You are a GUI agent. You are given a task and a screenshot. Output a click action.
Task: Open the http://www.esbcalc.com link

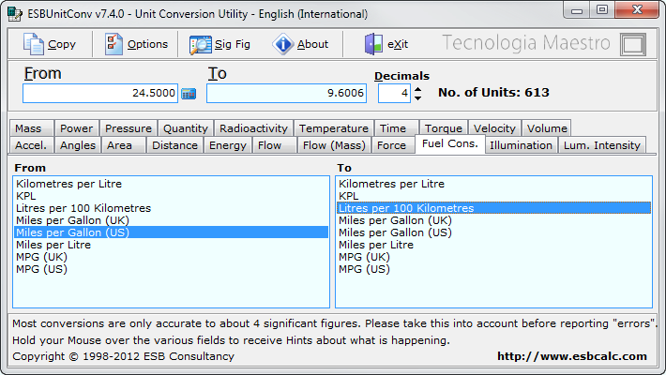(572, 356)
